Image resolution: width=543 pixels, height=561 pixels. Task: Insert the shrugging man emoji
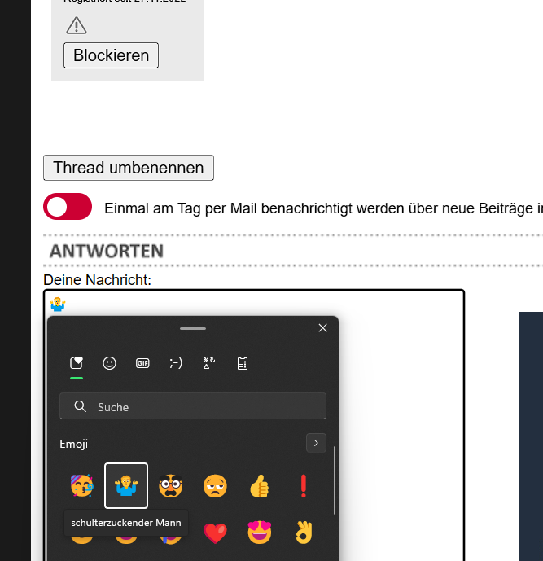coord(126,485)
